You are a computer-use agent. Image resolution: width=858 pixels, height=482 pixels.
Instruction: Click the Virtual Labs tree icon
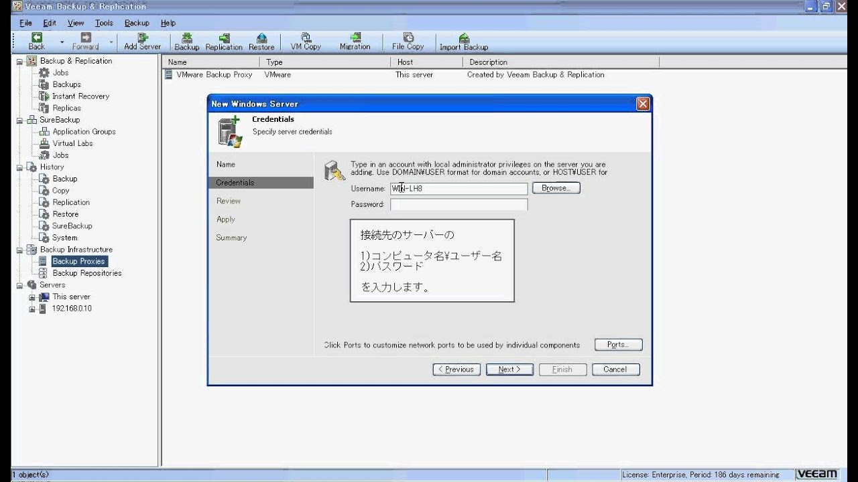tap(44, 143)
